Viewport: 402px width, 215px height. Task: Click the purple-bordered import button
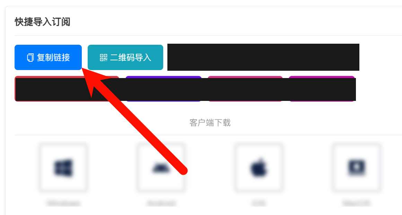pos(164,89)
